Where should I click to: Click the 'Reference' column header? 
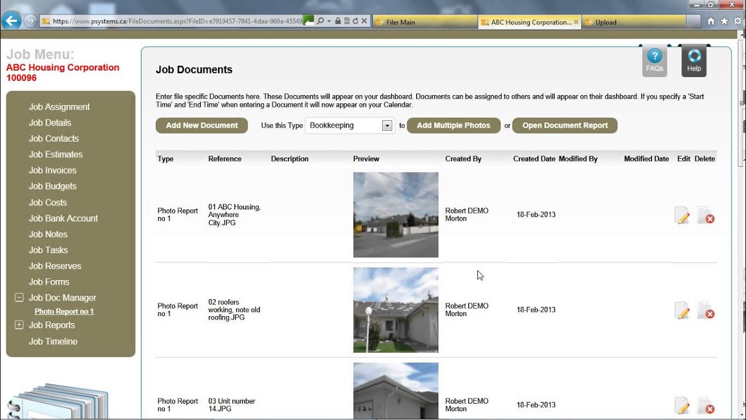pyautogui.click(x=224, y=159)
